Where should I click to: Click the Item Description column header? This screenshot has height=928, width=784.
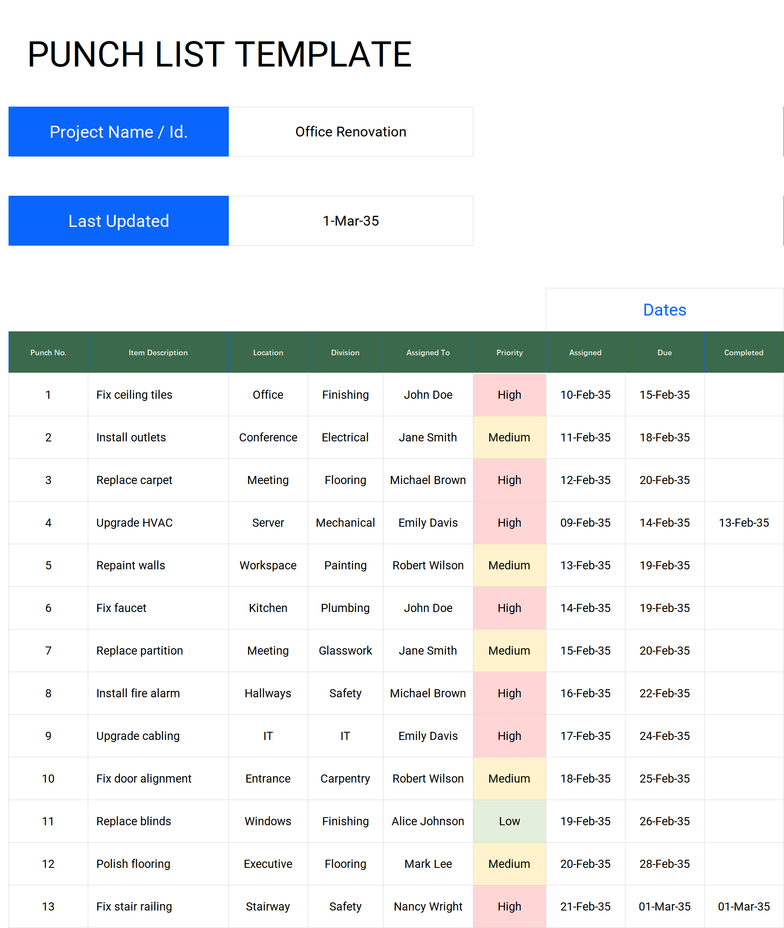pyautogui.click(x=158, y=352)
